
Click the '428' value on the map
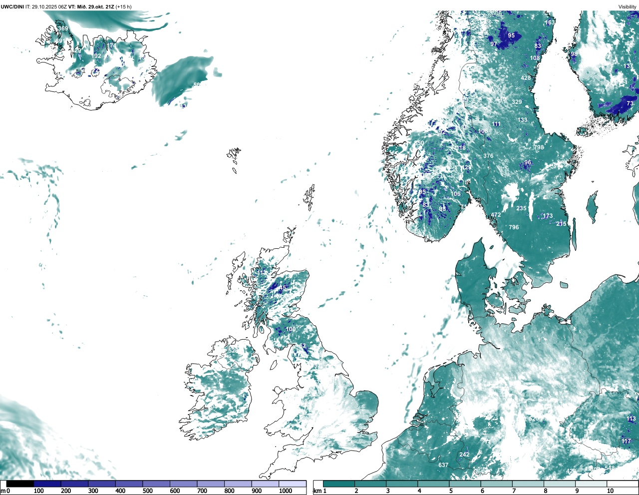tap(526, 78)
